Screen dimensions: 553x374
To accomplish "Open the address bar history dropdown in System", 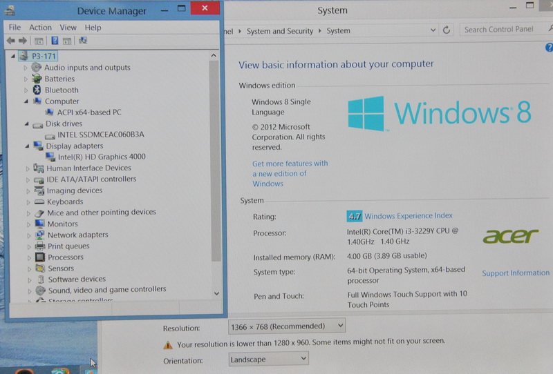I will point(433,30).
